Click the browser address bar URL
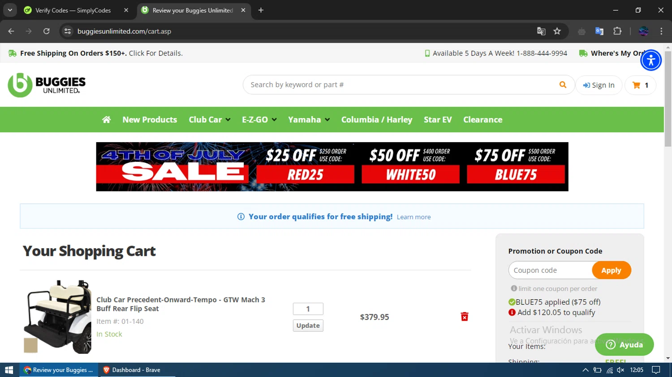Viewport: 672px width, 377px height. point(124,31)
